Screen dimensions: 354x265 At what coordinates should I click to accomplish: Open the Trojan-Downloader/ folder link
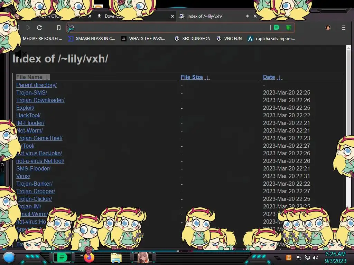(x=40, y=100)
